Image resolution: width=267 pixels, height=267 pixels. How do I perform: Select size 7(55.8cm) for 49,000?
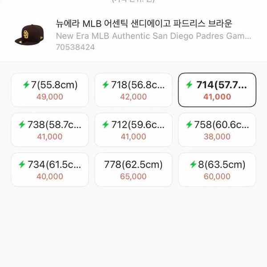(50, 90)
